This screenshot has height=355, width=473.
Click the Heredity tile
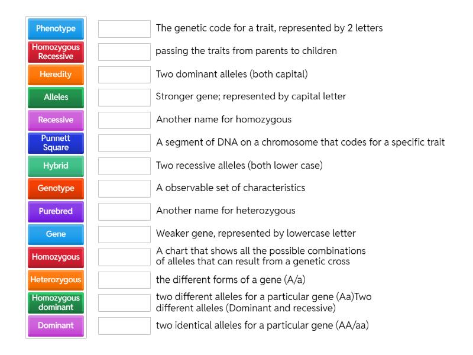click(56, 75)
